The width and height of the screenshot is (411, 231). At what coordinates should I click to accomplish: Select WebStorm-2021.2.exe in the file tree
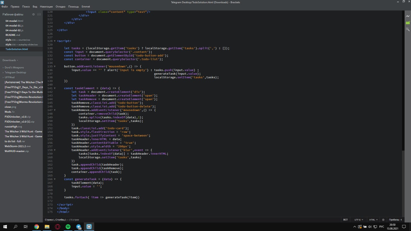[18, 146]
